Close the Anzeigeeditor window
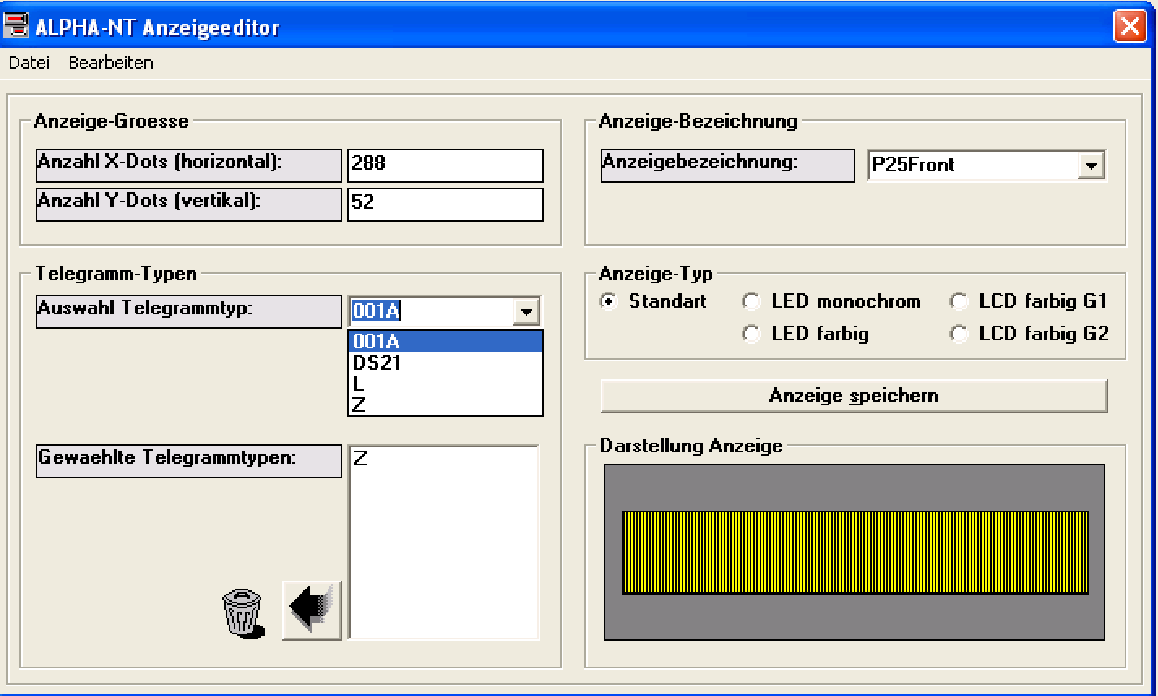The width and height of the screenshot is (1158, 696). pos(1129,26)
